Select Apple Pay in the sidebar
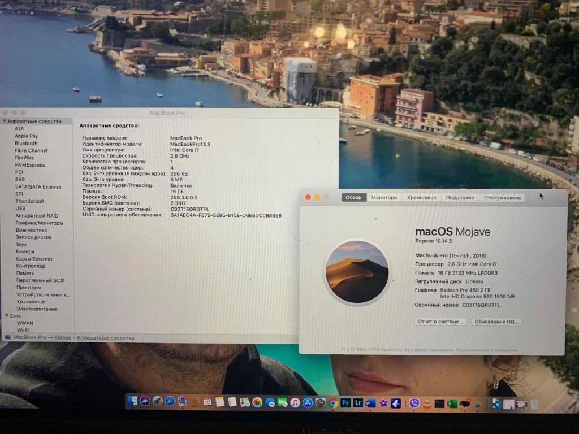The height and width of the screenshot is (434, 579). pyautogui.click(x=26, y=136)
